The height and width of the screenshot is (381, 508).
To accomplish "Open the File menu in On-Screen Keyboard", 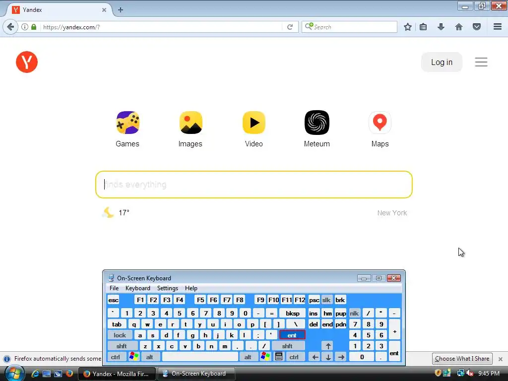I will point(114,288).
